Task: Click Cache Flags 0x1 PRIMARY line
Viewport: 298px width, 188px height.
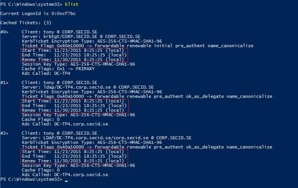Action: [x=58, y=69]
